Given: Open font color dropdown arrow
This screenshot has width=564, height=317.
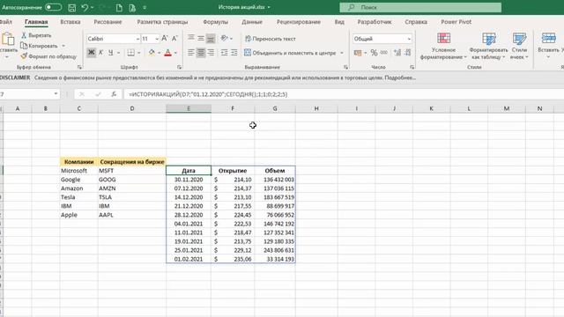Looking at the screenshot, I should [175, 53].
